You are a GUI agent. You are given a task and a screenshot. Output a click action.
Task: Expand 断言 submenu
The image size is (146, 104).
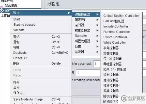point(86,46)
